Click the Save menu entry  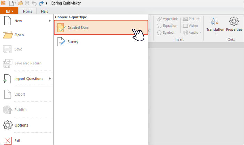point(27,49)
